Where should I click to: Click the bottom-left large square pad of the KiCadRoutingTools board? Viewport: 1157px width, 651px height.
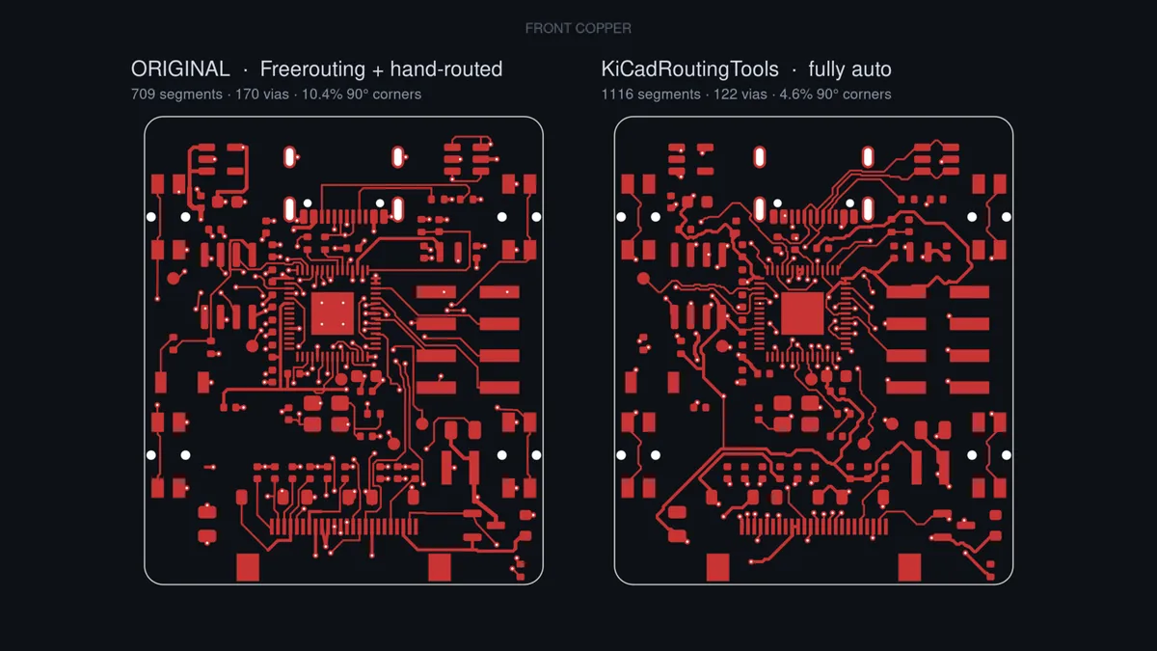717,567
